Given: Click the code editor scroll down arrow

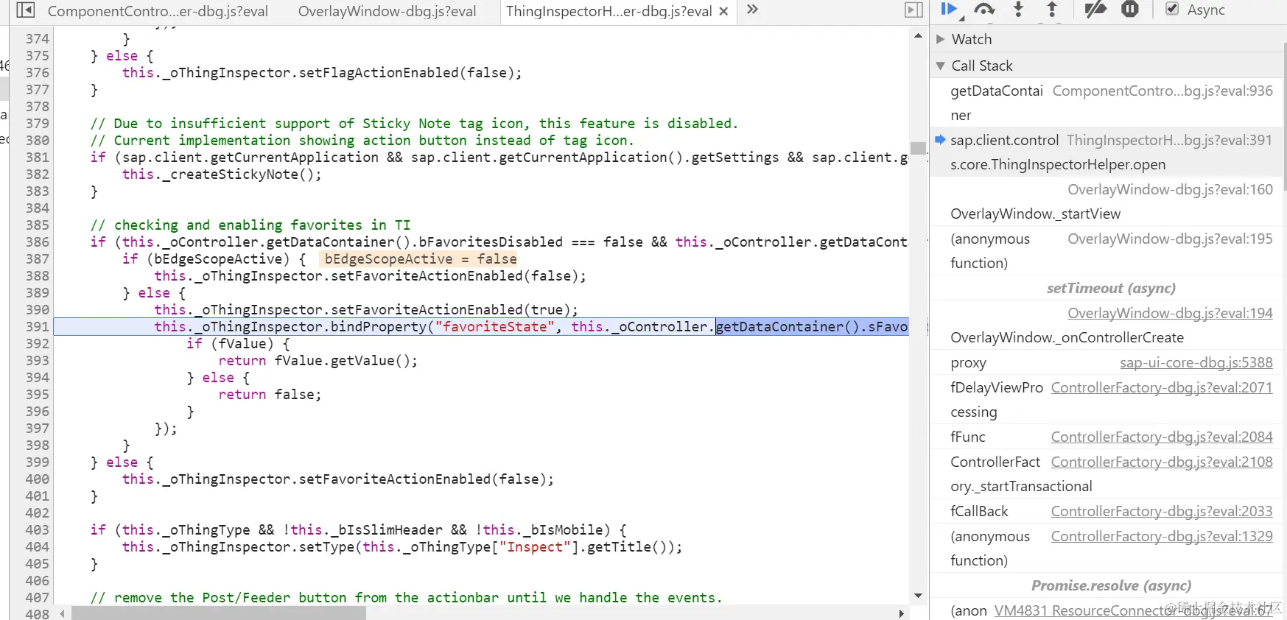Looking at the screenshot, I should pyautogui.click(x=918, y=596).
